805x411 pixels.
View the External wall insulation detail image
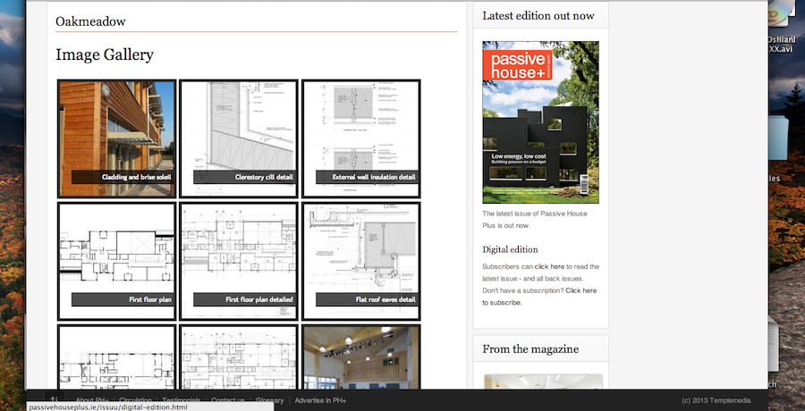pyautogui.click(x=360, y=138)
